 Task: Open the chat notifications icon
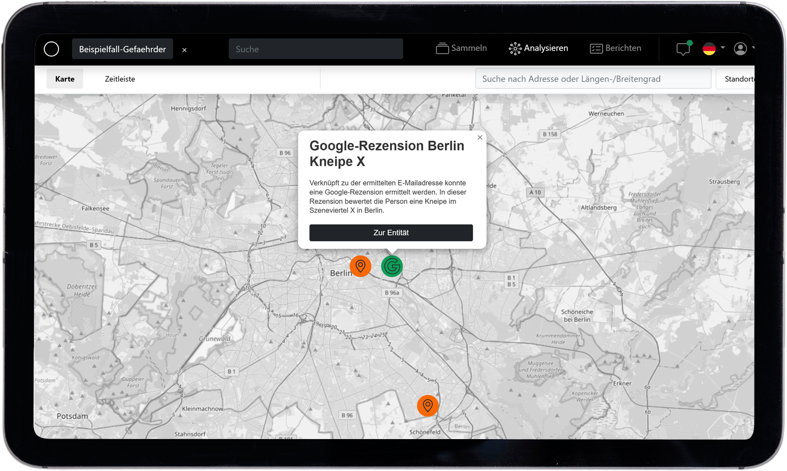(683, 49)
